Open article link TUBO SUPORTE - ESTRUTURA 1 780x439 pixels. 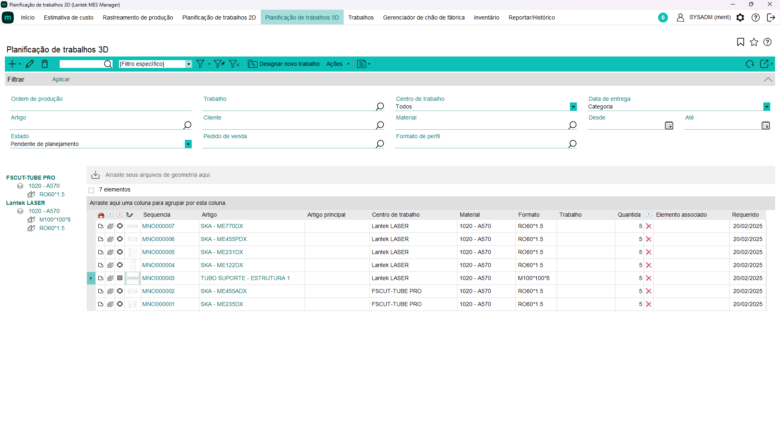tap(245, 278)
